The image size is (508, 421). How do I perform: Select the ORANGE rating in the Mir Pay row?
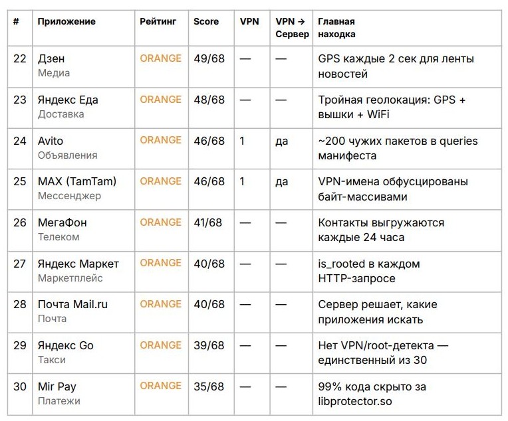(160, 386)
